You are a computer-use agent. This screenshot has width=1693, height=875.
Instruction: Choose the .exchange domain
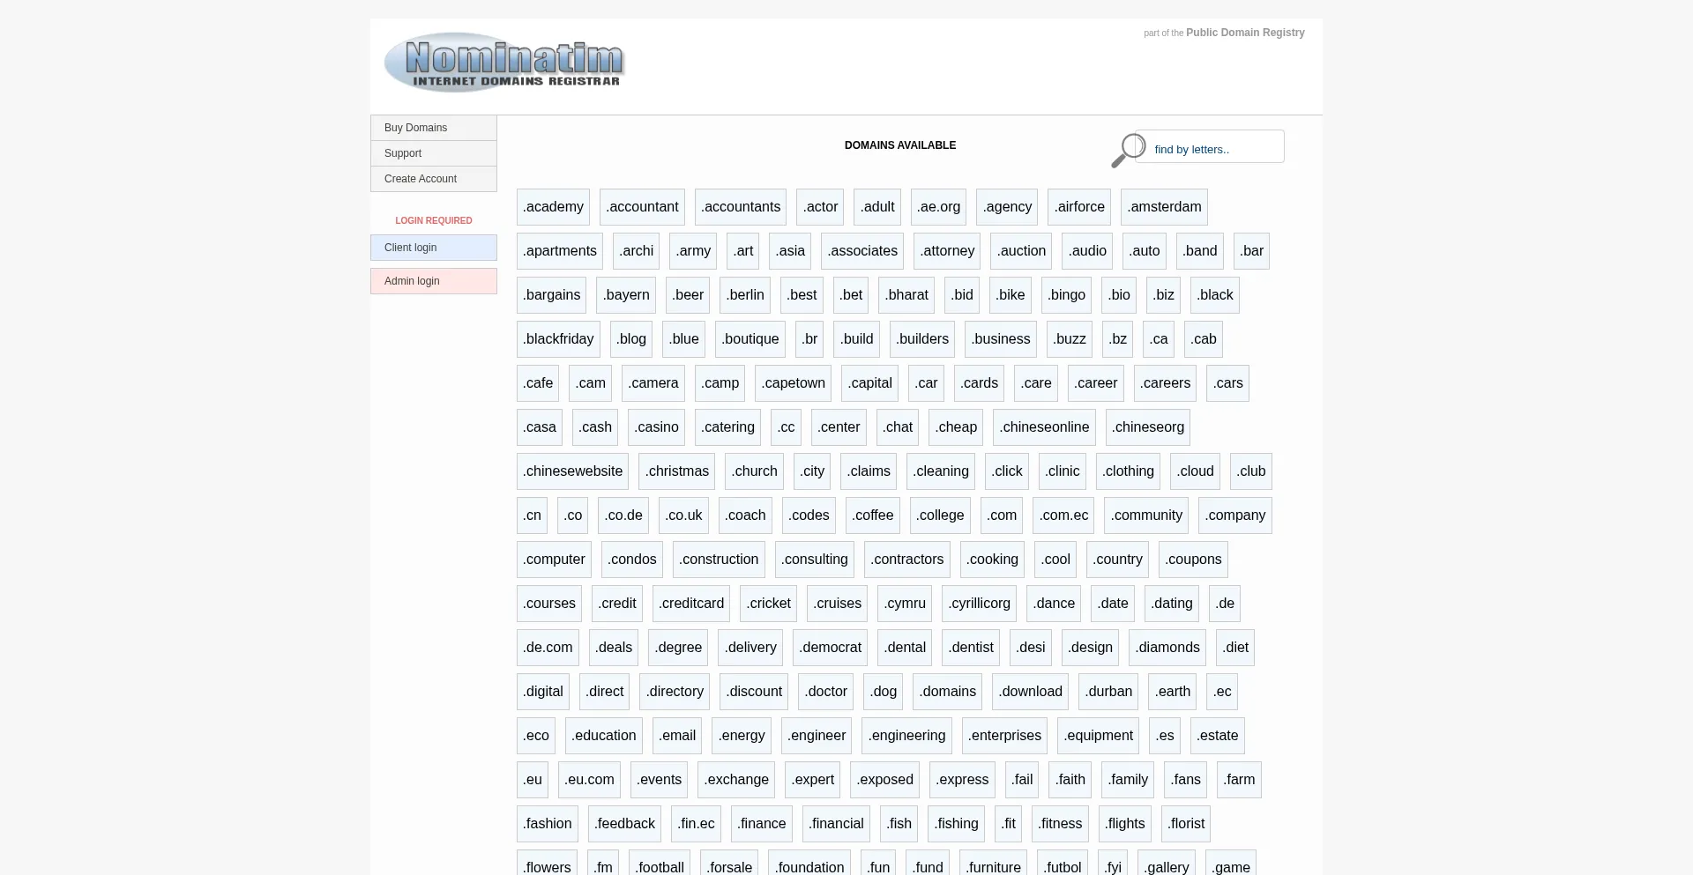tap(736, 780)
